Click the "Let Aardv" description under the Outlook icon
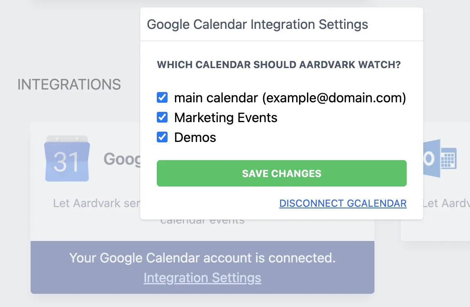This screenshot has width=470, height=307. click(x=446, y=203)
